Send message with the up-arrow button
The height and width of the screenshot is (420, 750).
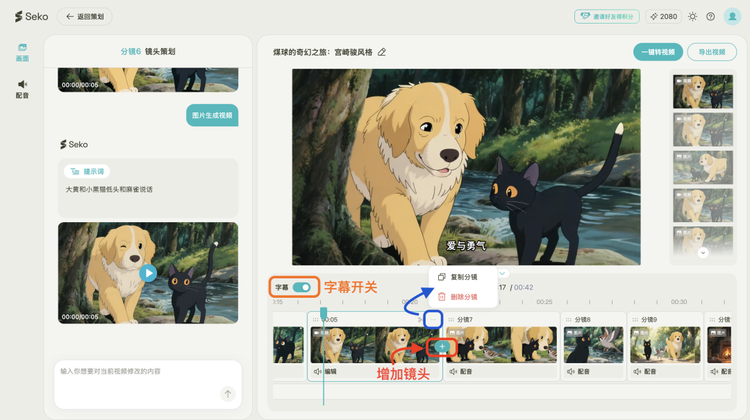click(x=228, y=394)
